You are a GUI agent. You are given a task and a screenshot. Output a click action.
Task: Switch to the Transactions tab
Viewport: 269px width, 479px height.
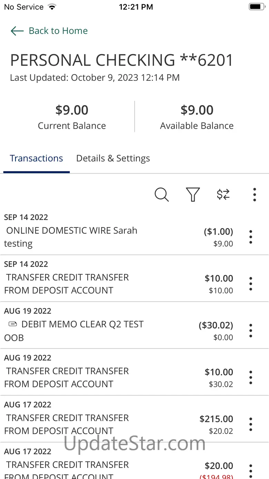pyautogui.click(x=36, y=159)
